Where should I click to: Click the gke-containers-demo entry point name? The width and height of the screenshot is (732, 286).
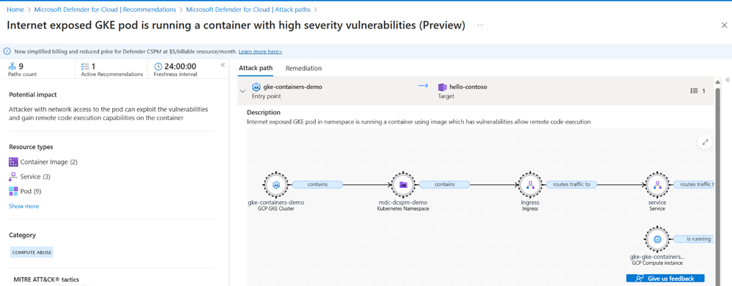292,86
